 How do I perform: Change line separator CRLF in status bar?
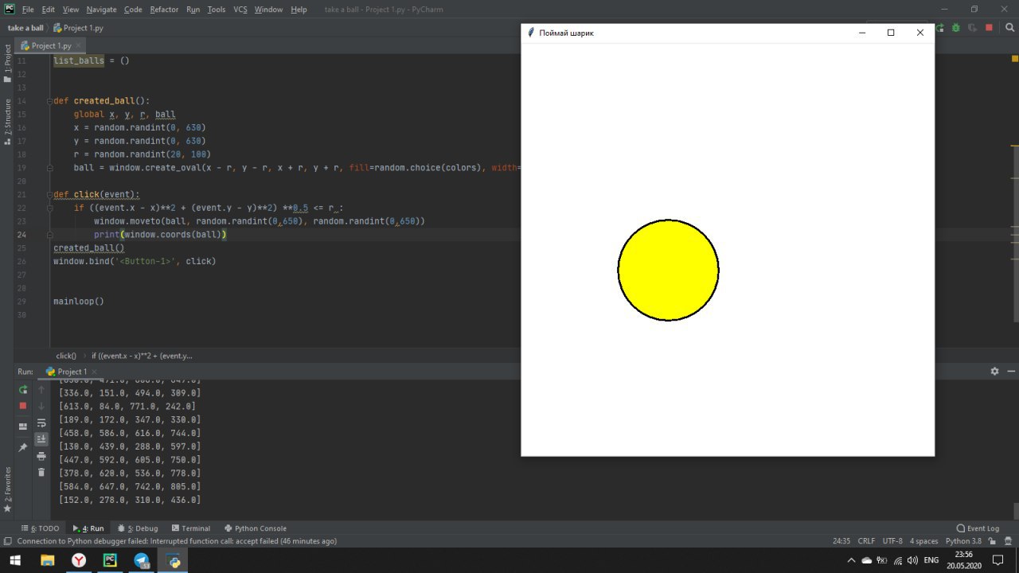tap(866, 541)
